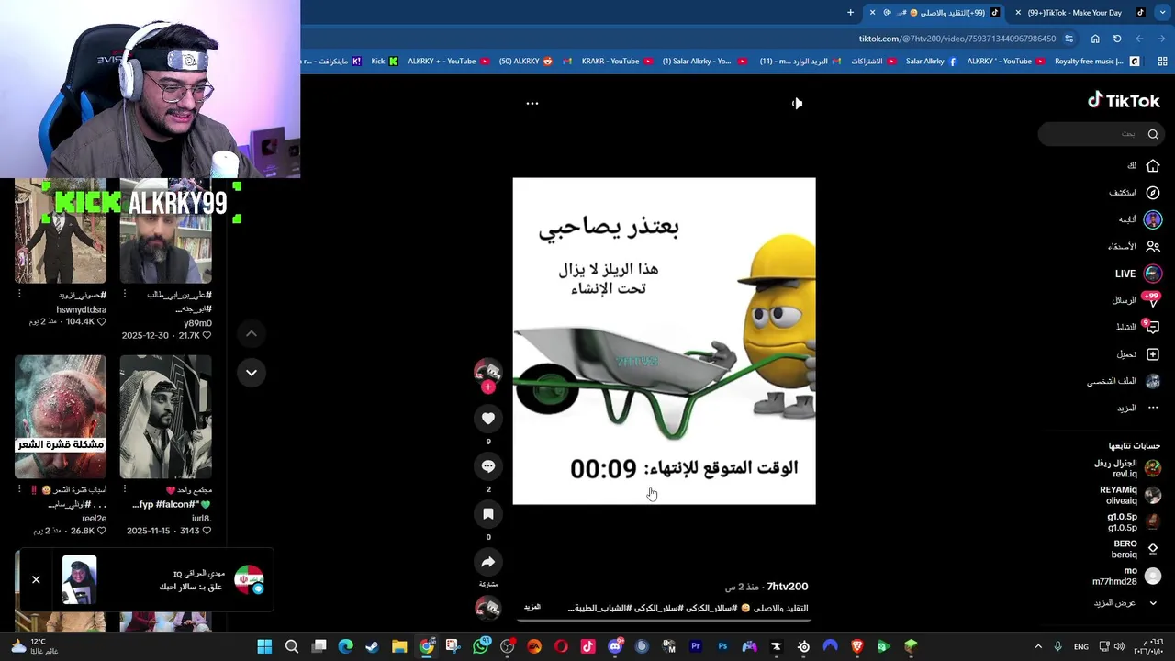Seek on the video progress bar
Image resolution: width=1175 pixels, height=661 pixels.
tap(664, 620)
